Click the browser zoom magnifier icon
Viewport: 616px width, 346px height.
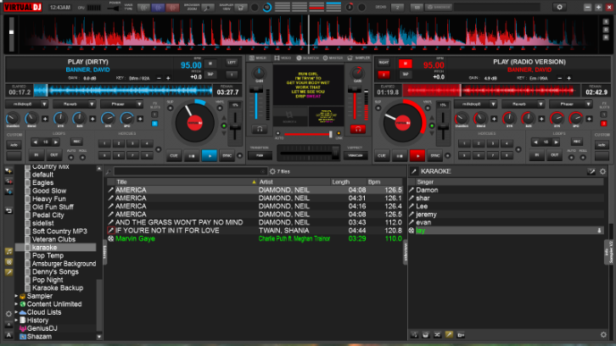[x=207, y=8]
